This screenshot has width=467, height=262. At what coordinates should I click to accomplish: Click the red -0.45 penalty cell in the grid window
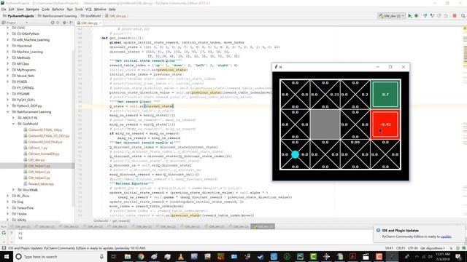pos(385,124)
